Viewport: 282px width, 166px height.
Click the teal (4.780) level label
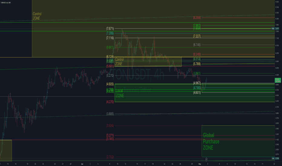[197, 88]
